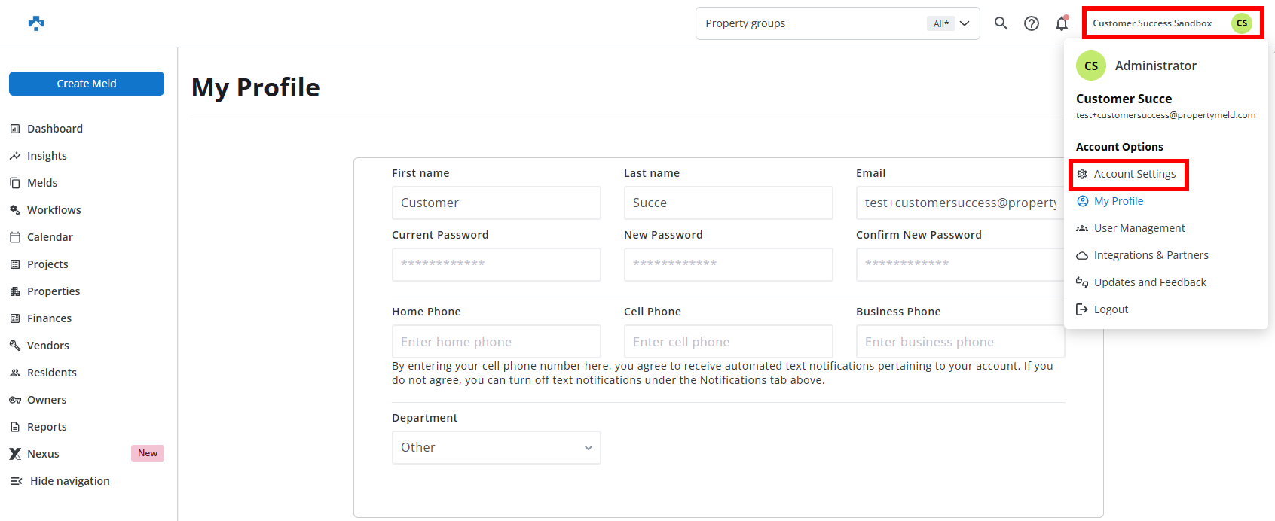Open the Department dropdown
The width and height of the screenshot is (1275, 521).
pyautogui.click(x=496, y=448)
